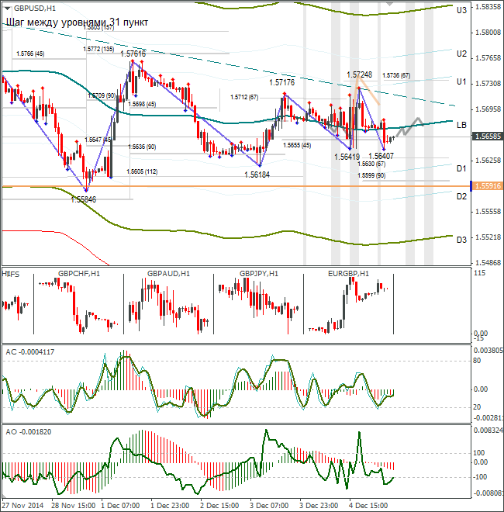Click the GBPJPY,H1 mini chart label
The width and height of the screenshot is (504, 512).
pos(259,274)
